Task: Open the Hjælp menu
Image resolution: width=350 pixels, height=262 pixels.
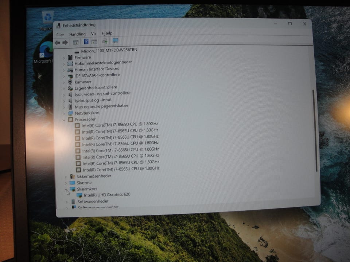Action: pyautogui.click(x=107, y=33)
